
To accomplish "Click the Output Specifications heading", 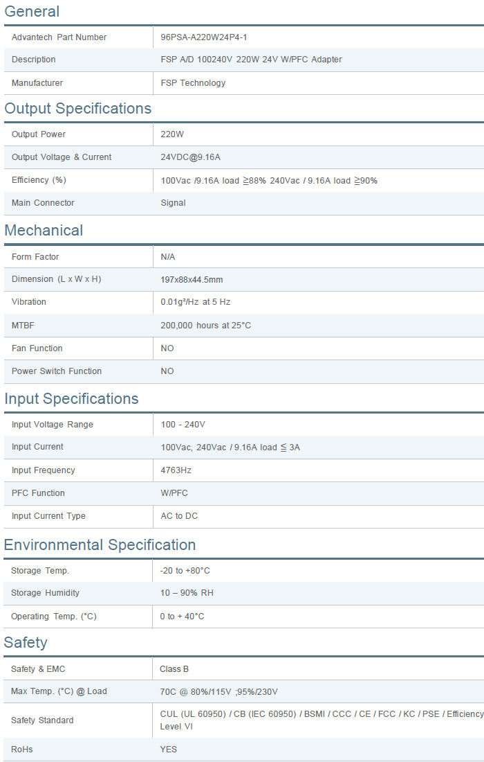I will pos(77,109).
